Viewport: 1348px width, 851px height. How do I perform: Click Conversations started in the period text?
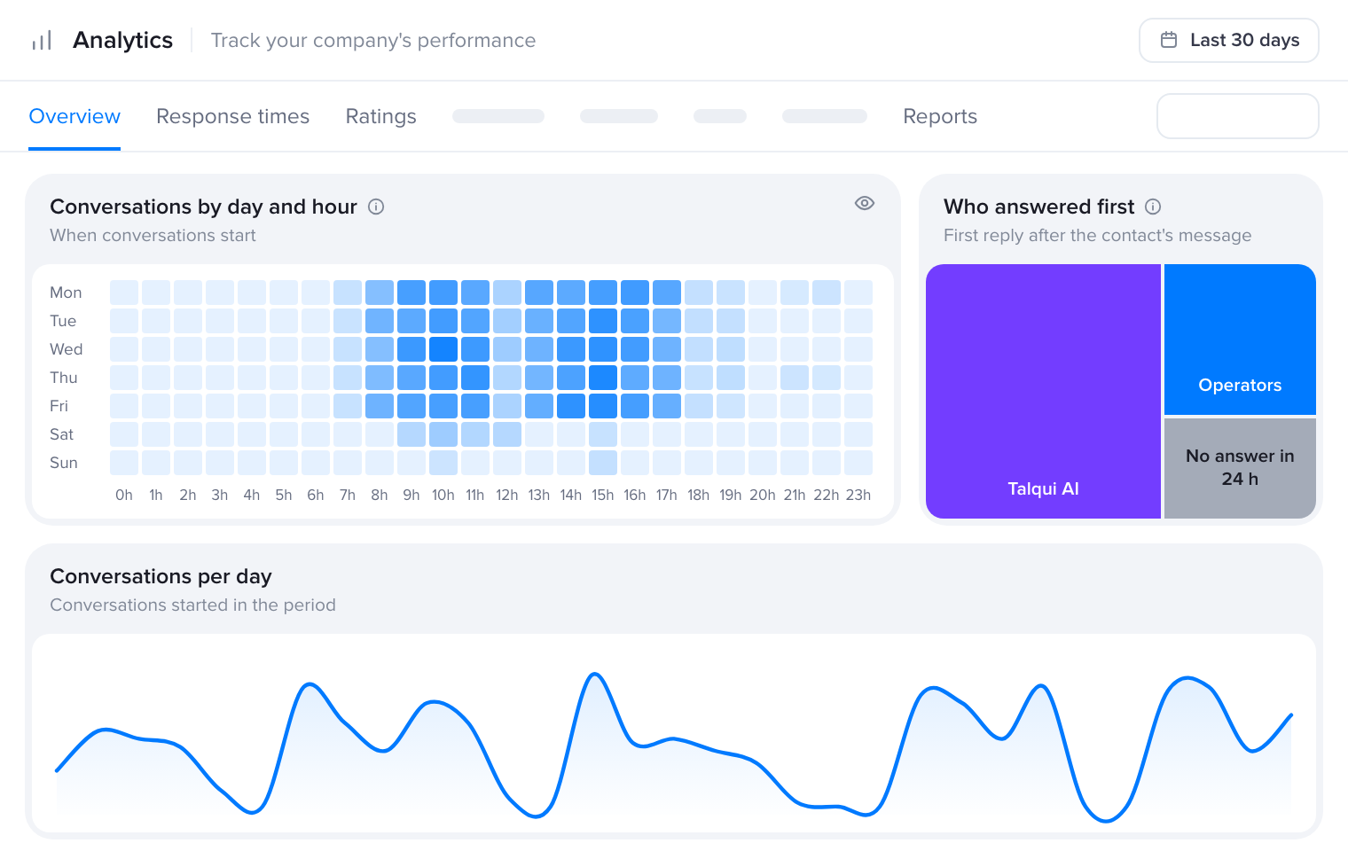pyautogui.click(x=192, y=605)
